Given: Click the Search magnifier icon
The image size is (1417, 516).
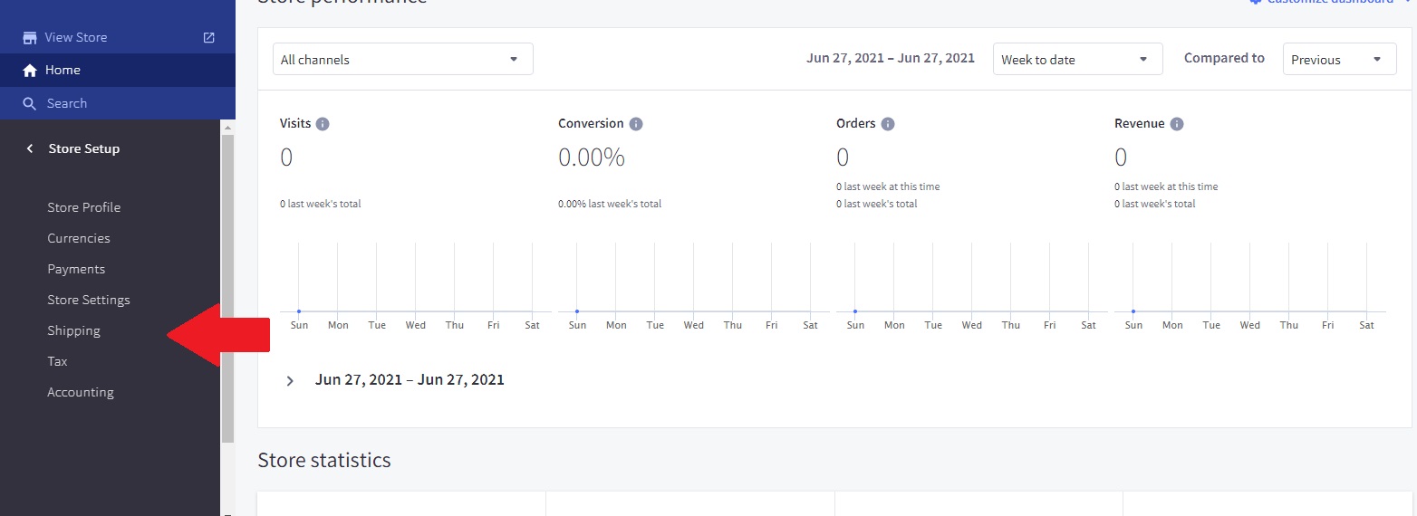Looking at the screenshot, I should [30, 104].
